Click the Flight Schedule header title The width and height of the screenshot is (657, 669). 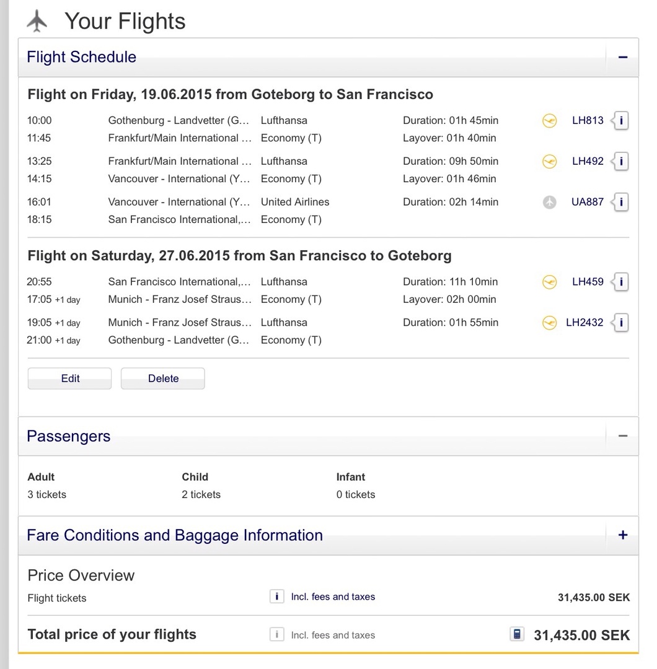coord(81,57)
